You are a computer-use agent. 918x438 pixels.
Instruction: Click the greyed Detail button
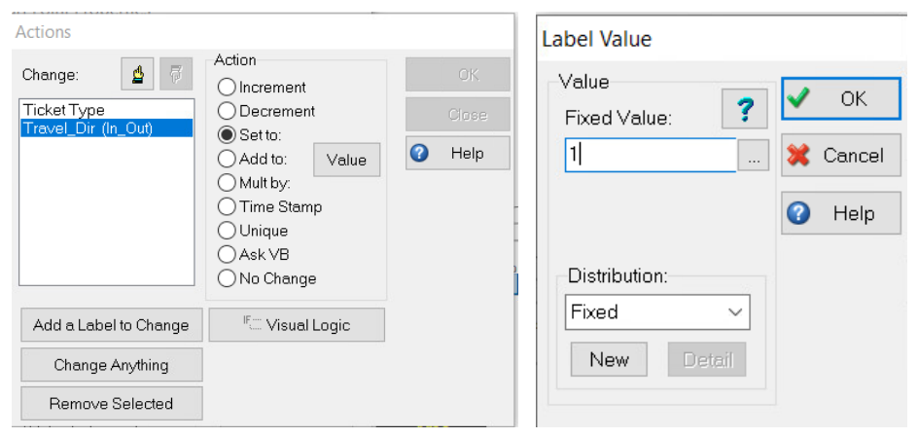pyautogui.click(x=707, y=359)
